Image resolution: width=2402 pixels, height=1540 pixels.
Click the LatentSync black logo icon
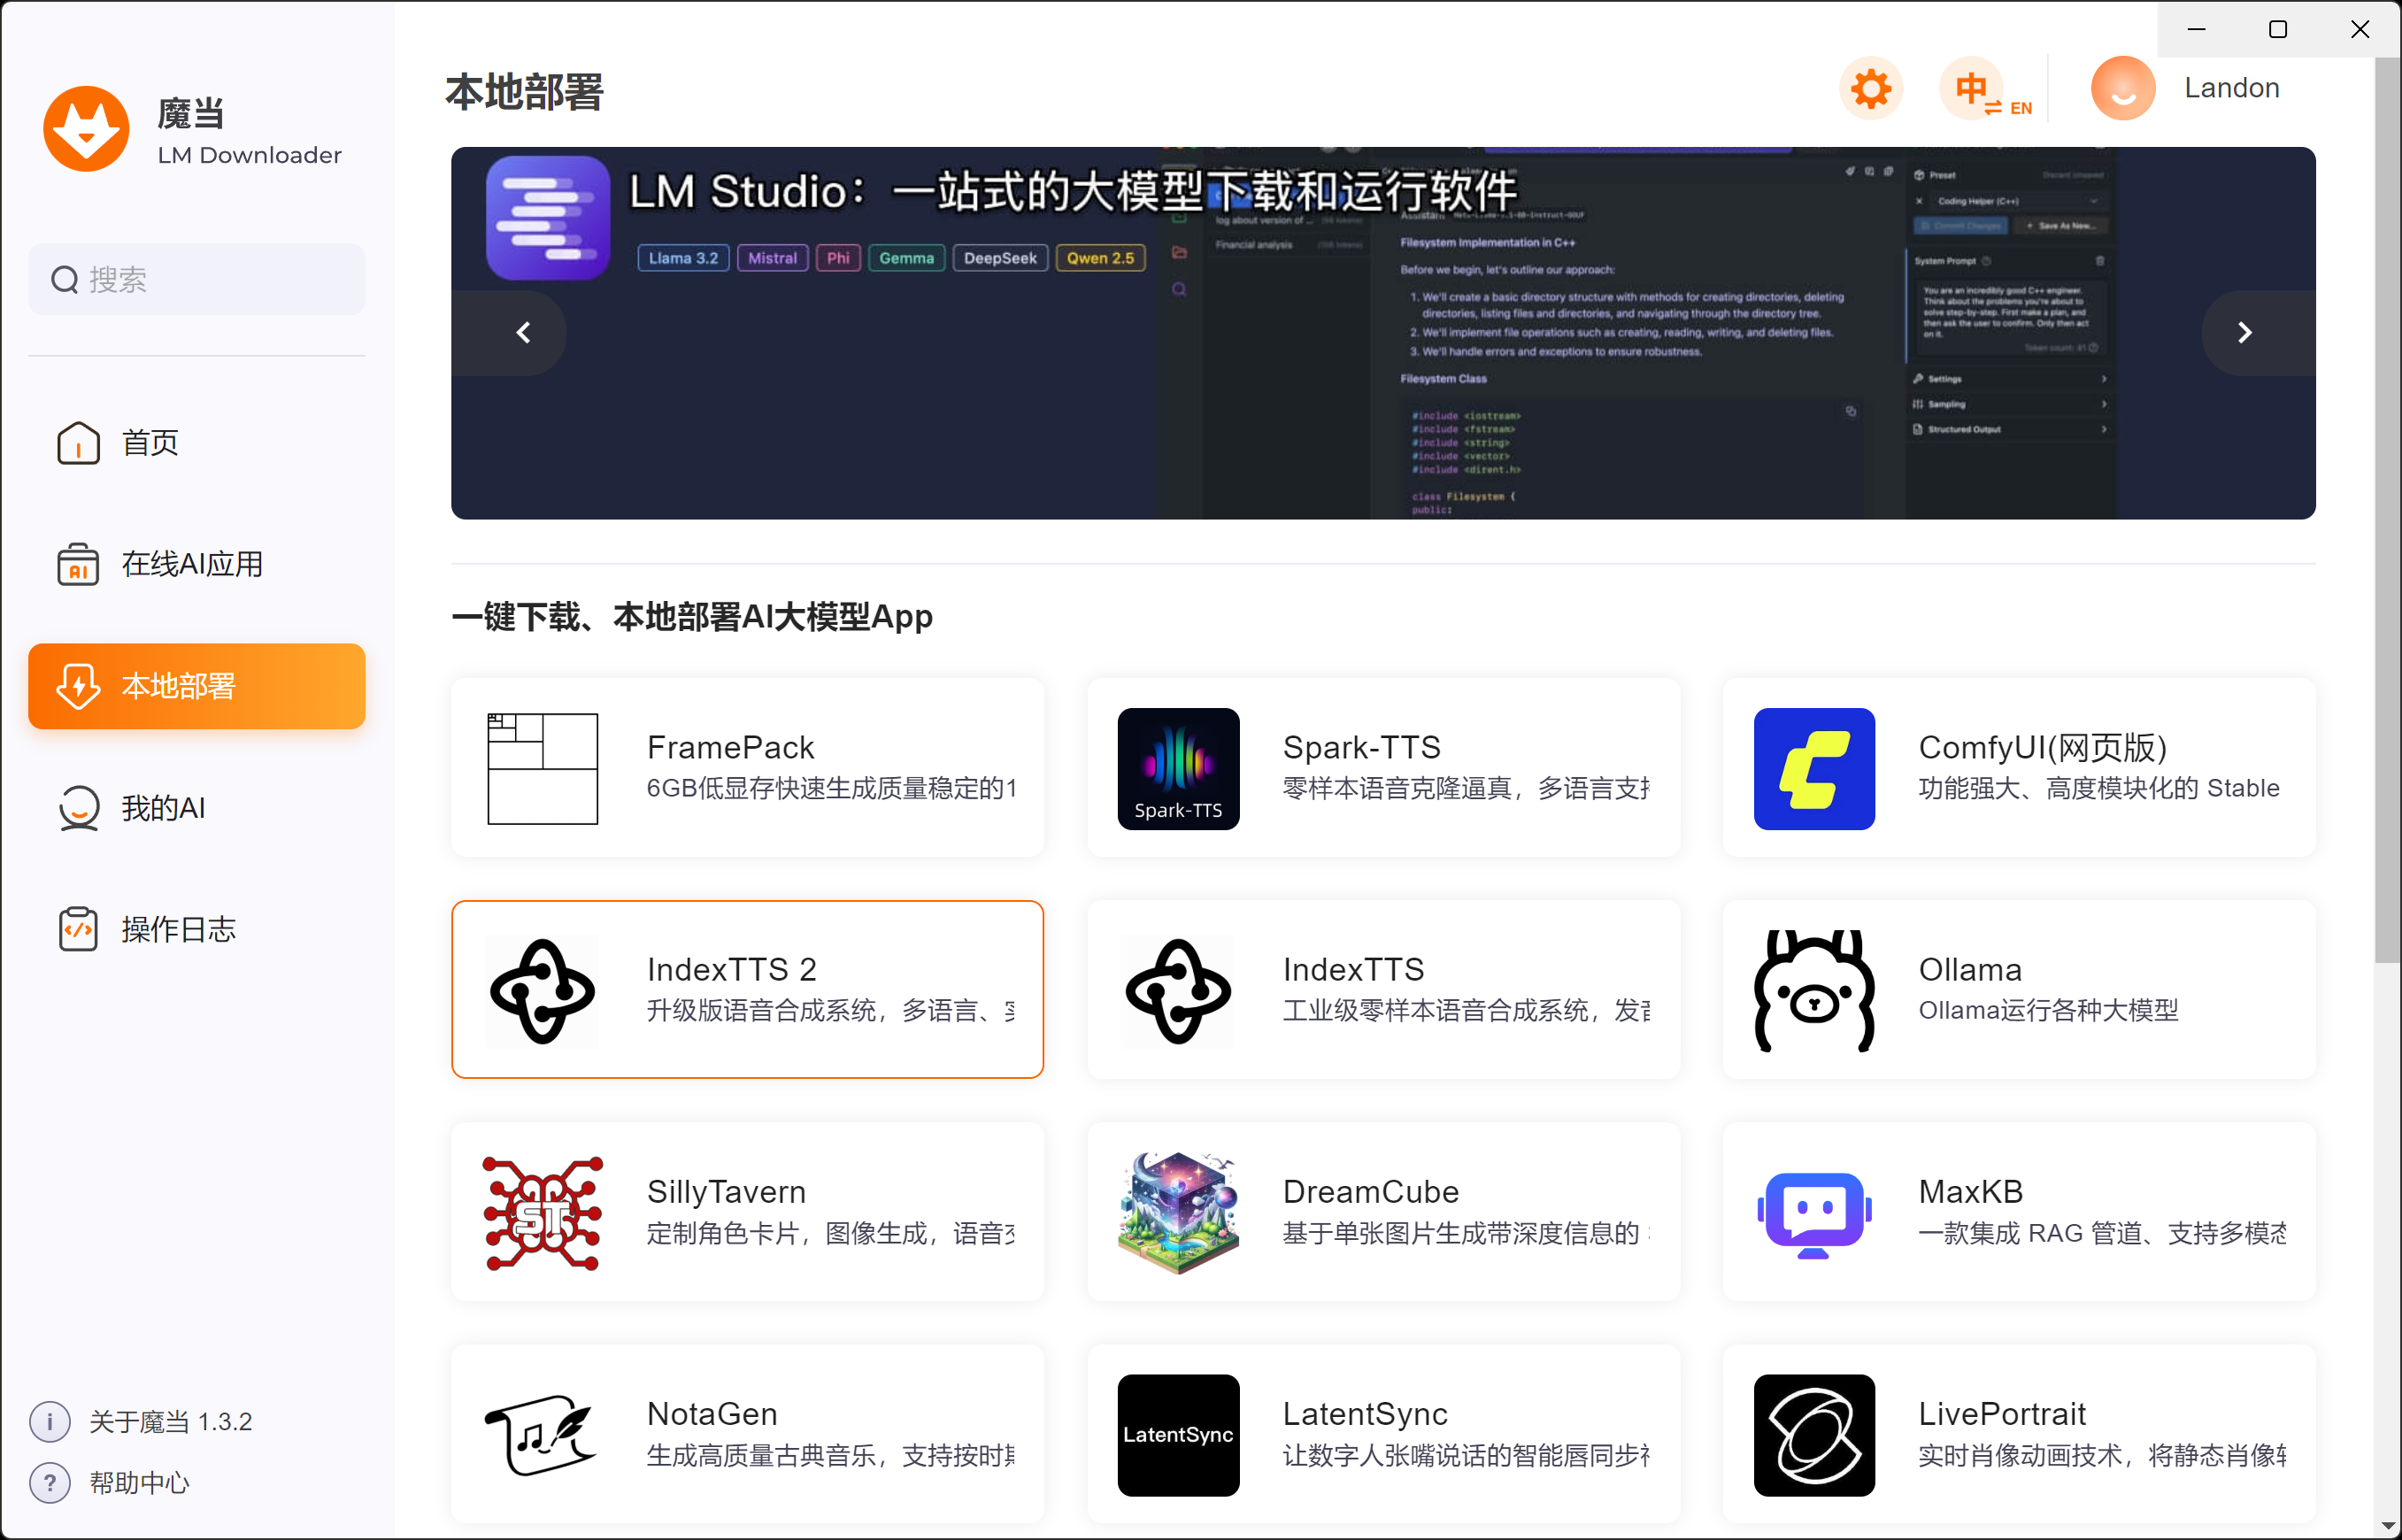(x=1178, y=1436)
